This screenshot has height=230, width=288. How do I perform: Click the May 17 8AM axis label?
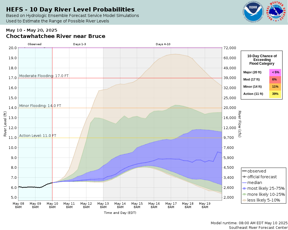[171, 205]
